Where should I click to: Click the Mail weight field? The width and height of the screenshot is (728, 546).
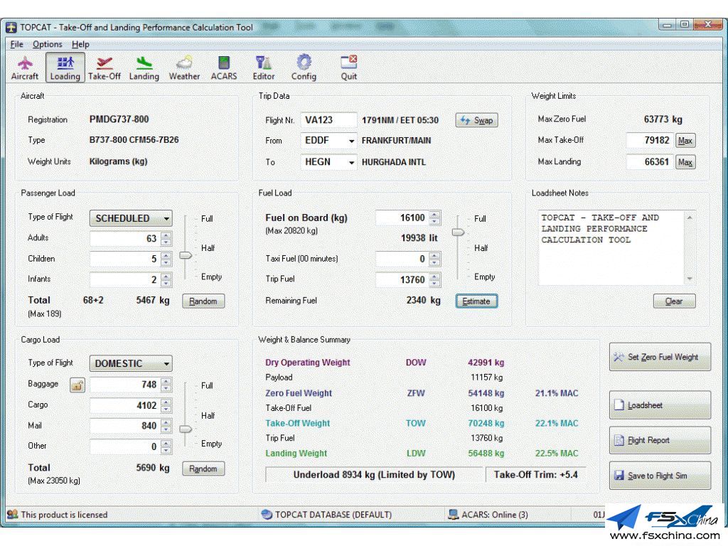pyautogui.click(x=124, y=426)
